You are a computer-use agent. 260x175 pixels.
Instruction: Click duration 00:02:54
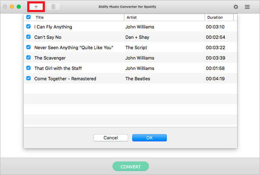(216, 37)
